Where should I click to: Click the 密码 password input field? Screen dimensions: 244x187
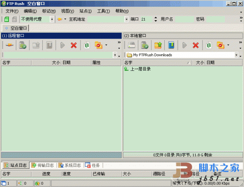[x=216, y=19]
